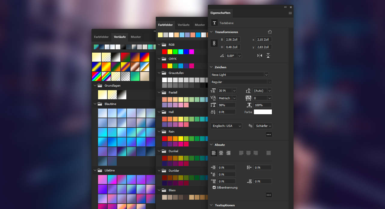Viewport: 385px width, 209px height.
Task: Click the baseline shift icon
Action: click(213, 112)
